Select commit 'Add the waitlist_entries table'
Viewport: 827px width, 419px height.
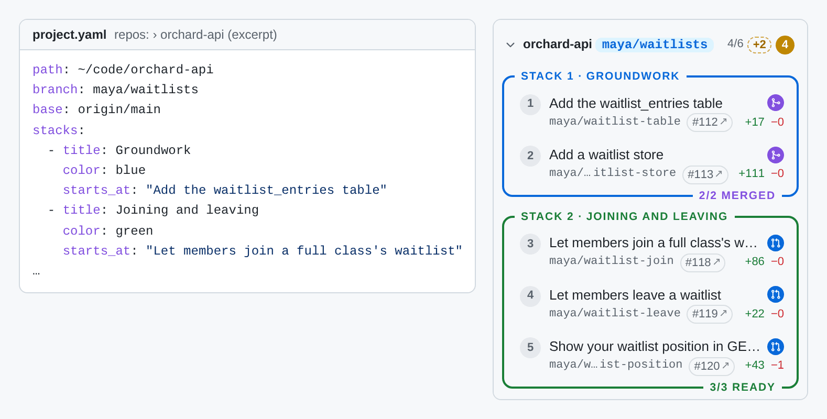coord(636,103)
